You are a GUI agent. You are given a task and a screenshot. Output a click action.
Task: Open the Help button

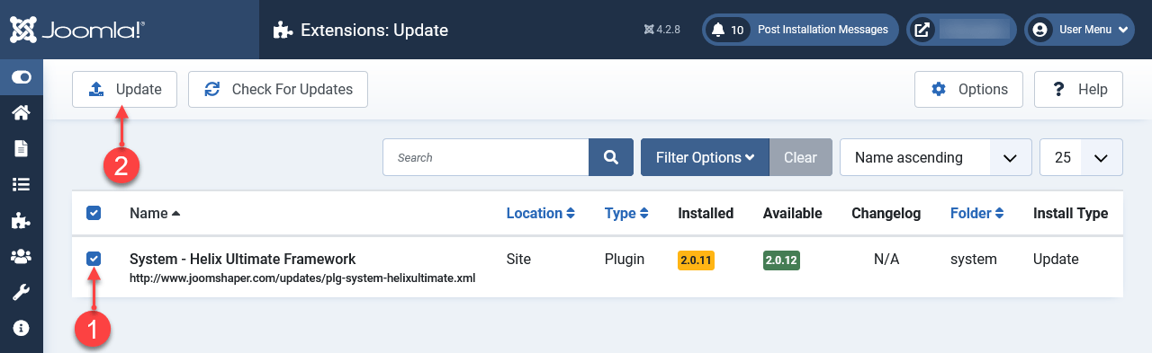(1078, 89)
